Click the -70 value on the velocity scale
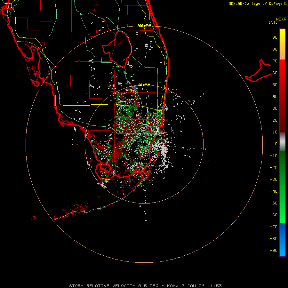Screen dimensions: 288x288 274,227
